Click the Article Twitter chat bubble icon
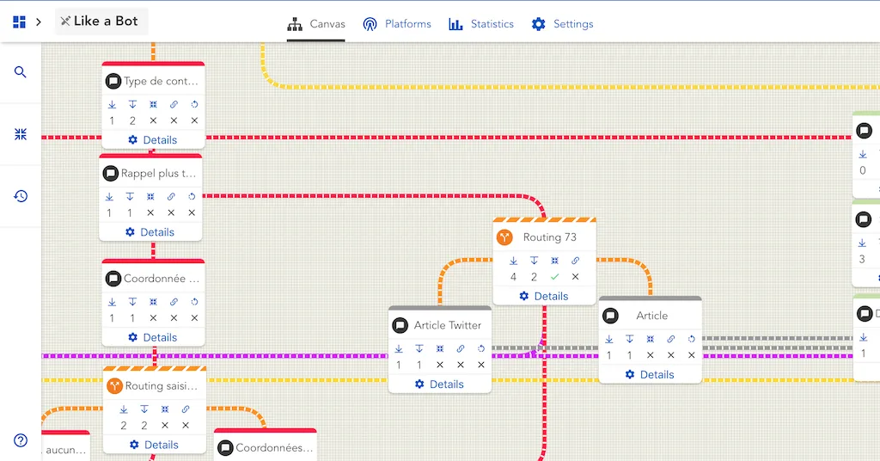 pyautogui.click(x=400, y=325)
